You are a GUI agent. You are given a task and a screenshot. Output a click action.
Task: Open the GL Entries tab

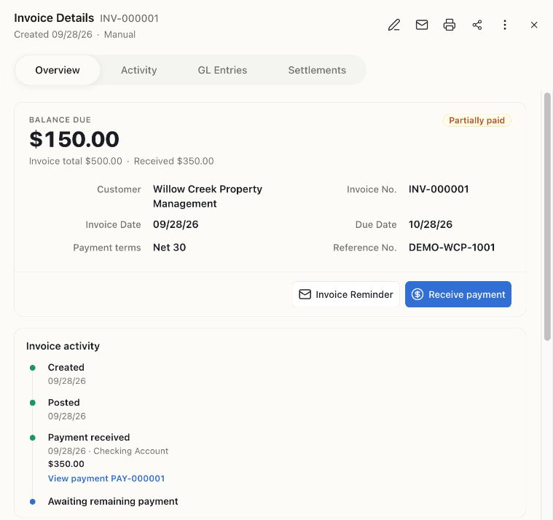tap(222, 70)
